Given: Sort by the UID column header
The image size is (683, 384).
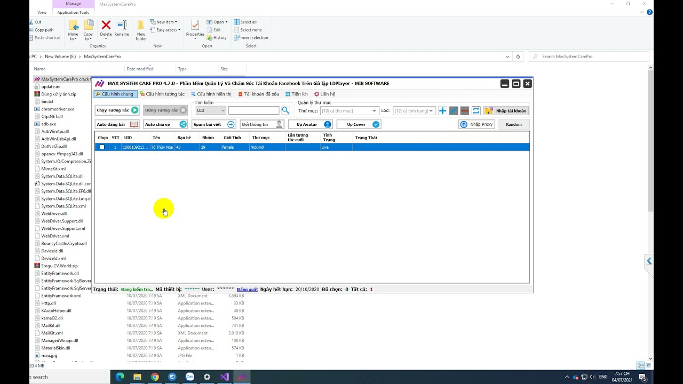Looking at the screenshot, I should pos(128,138).
